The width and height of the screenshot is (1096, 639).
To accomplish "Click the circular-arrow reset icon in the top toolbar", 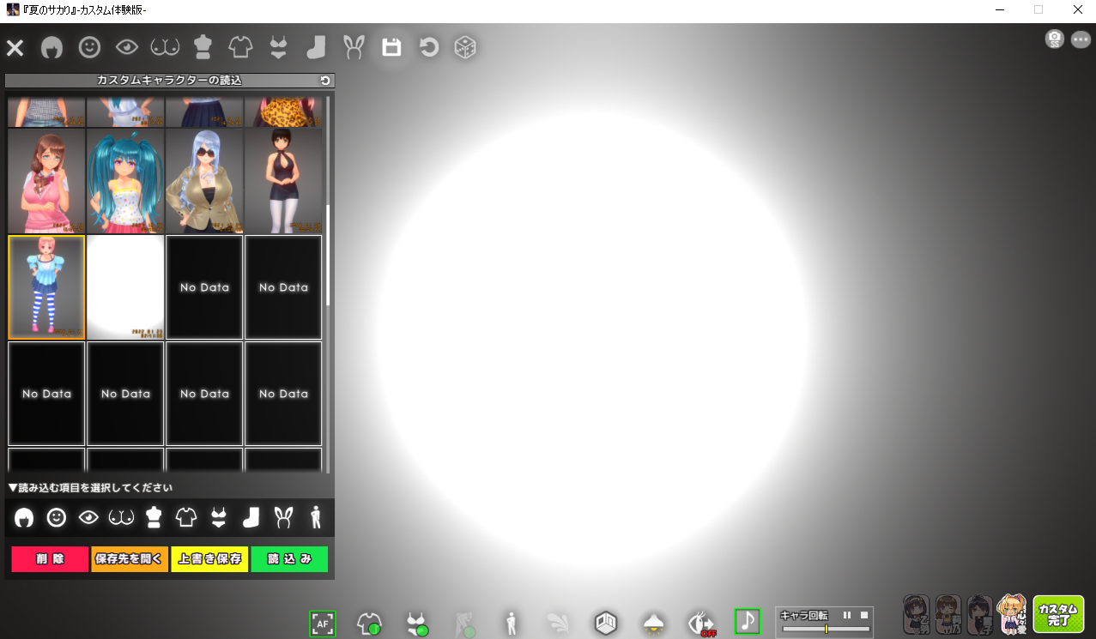I will tap(429, 48).
